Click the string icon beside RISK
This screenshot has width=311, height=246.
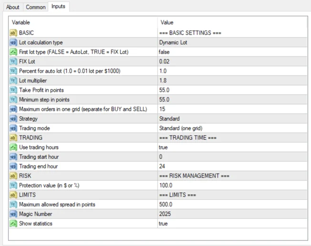pyautogui.click(x=13, y=176)
